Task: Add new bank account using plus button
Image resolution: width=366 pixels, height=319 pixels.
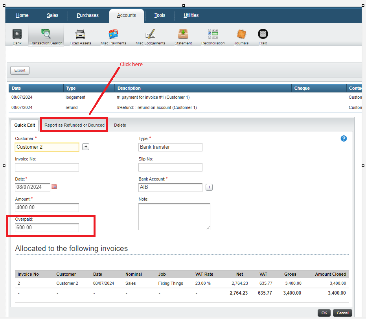Action: [209, 187]
